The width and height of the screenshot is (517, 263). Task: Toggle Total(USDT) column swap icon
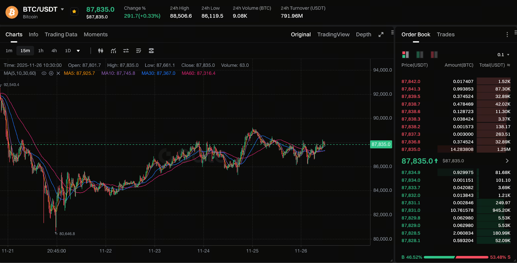509,65
